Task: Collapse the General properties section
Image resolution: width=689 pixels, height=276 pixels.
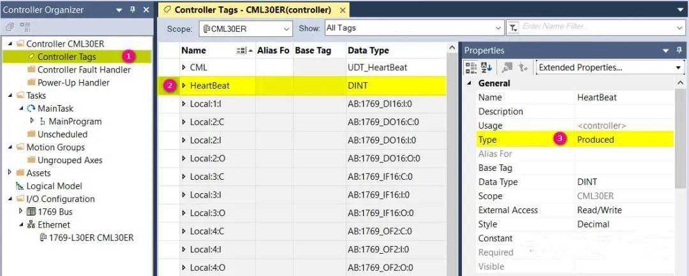Action: click(x=470, y=84)
